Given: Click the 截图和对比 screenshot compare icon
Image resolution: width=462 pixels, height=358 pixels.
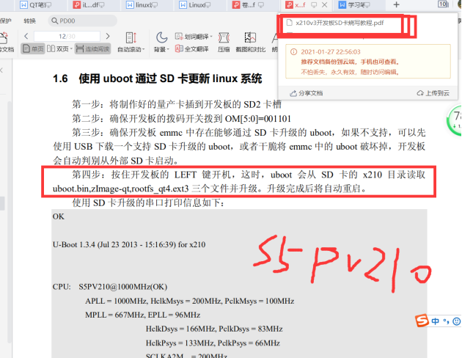Looking at the screenshot, I should 250,37.
